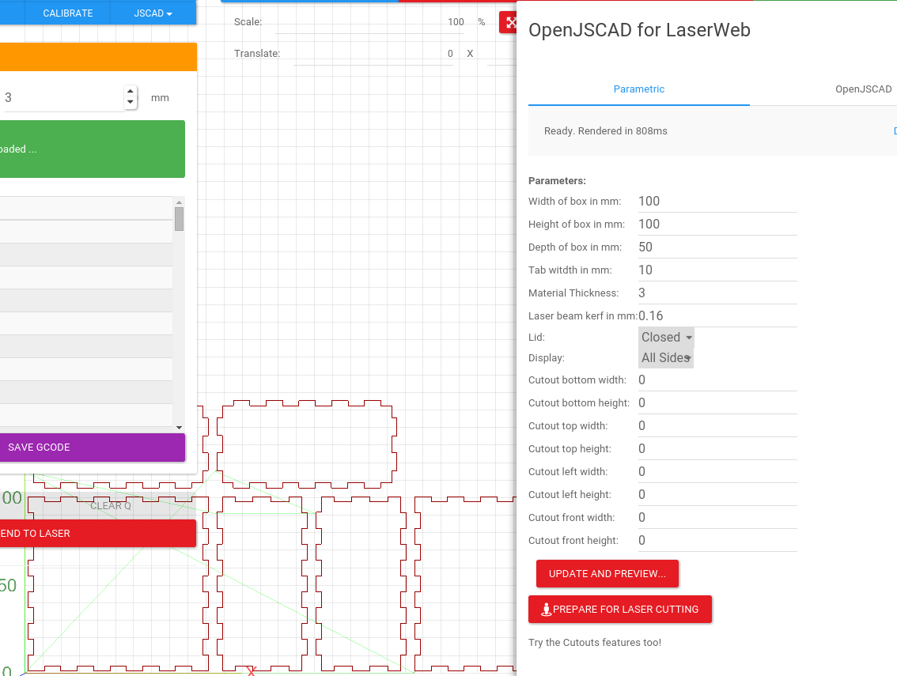Image resolution: width=897 pixels, height=676 pixels.
Task: Click the gcode list scroll-down arrow
Action: pos(179,427)
